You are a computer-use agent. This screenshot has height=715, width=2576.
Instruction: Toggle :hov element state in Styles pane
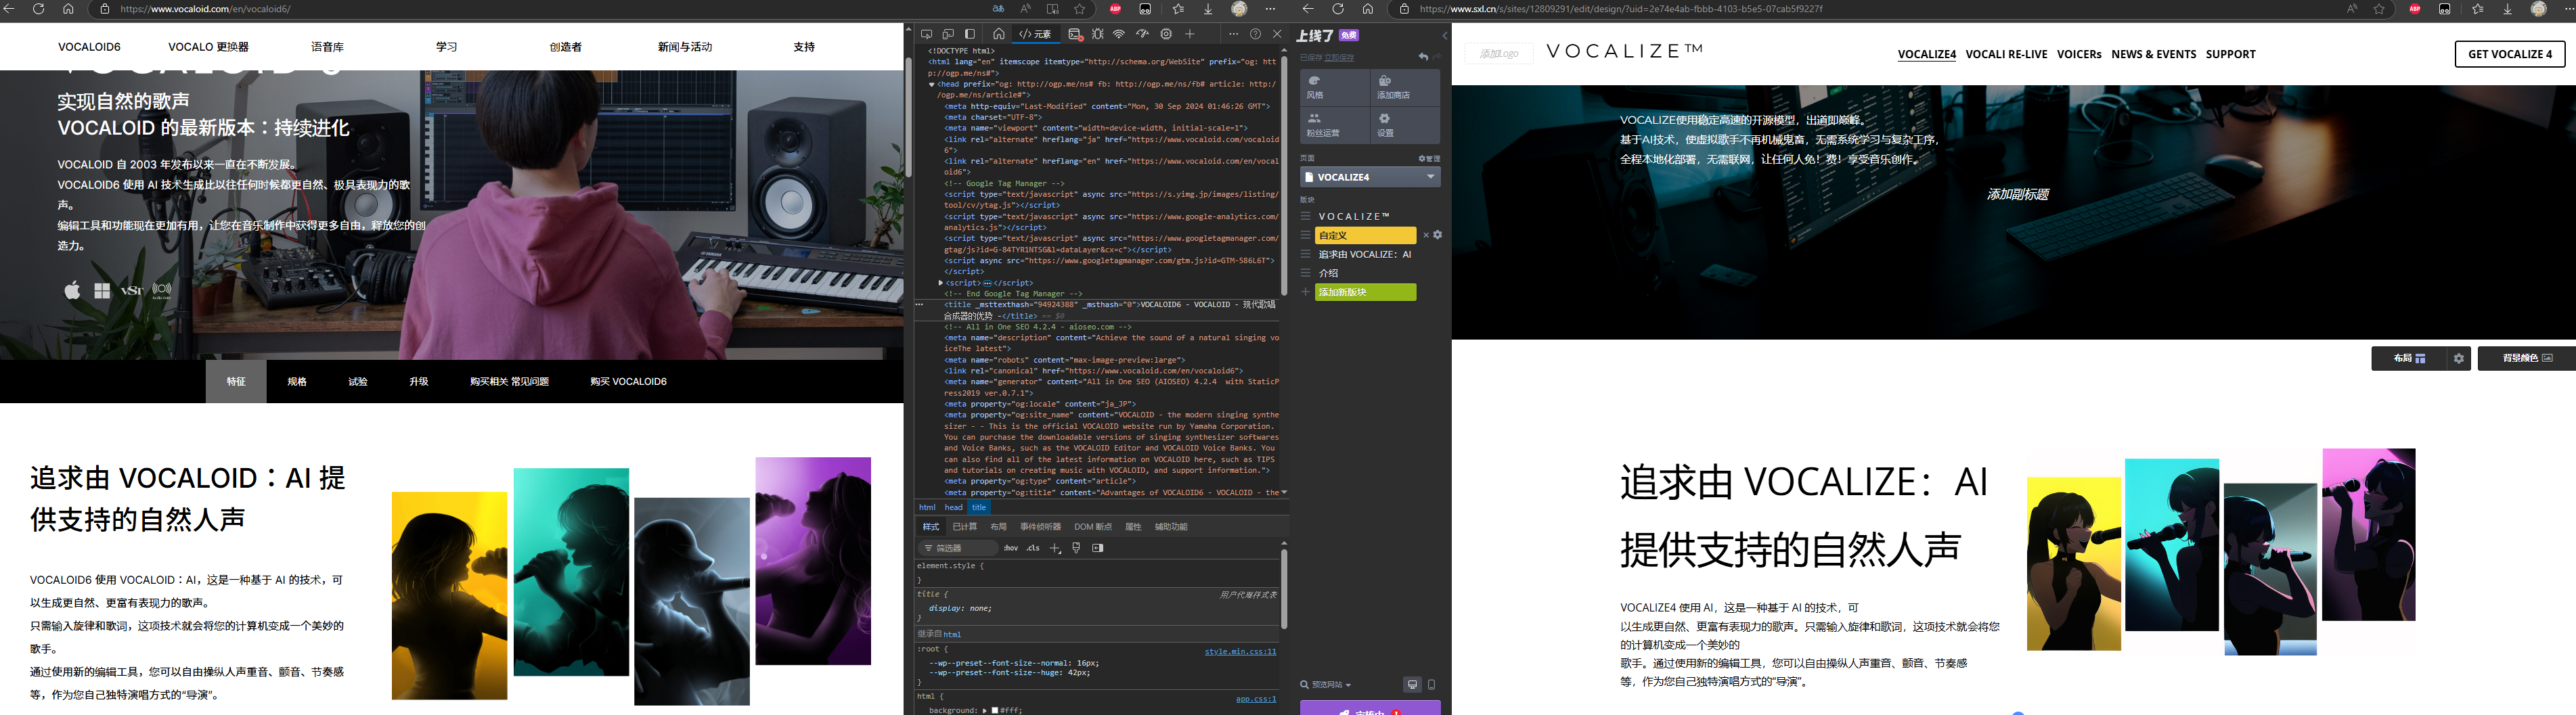1011,548
